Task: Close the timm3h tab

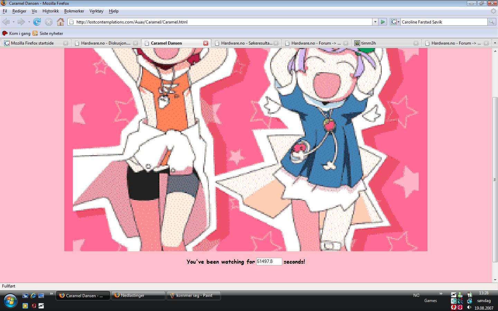Action: coord(416,43)
